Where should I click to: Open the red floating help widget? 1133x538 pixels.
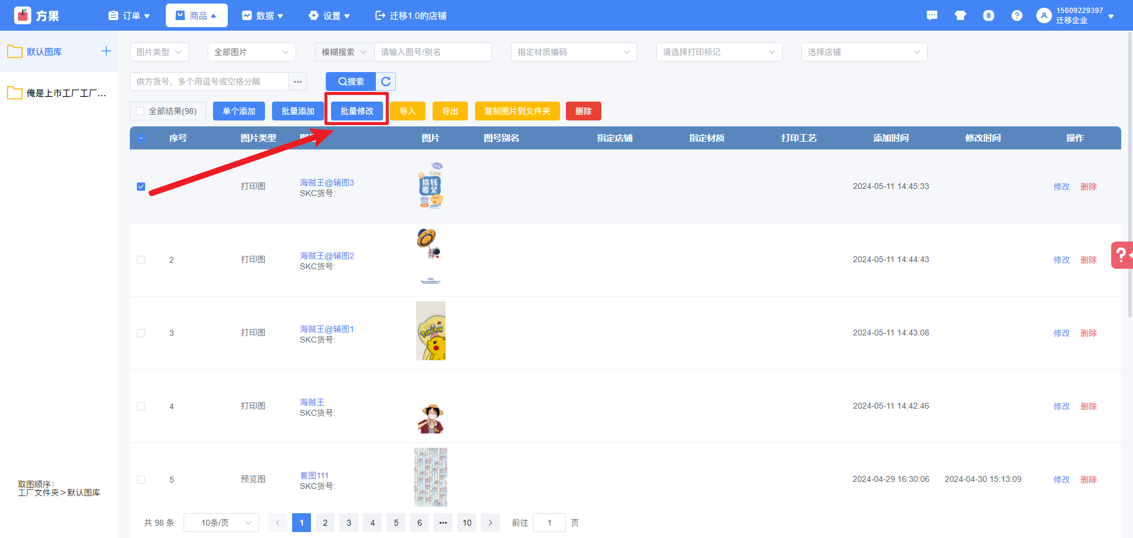coord(1122,255)
